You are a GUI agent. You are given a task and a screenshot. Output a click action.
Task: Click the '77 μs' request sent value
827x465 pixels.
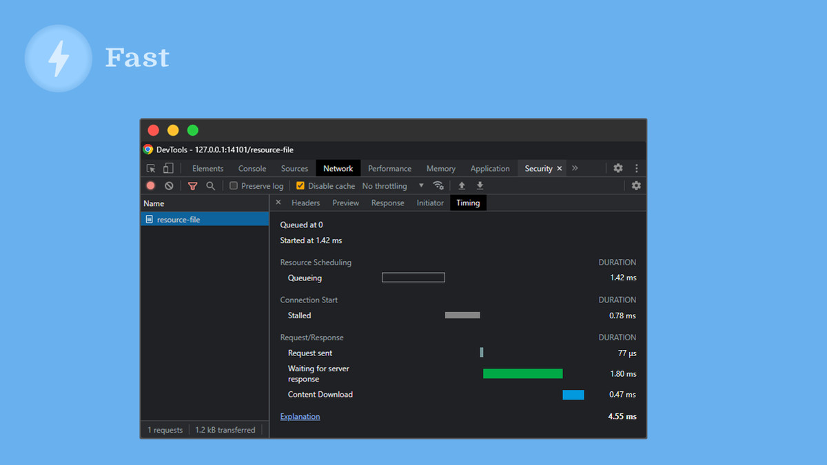(x=627, y=353)
